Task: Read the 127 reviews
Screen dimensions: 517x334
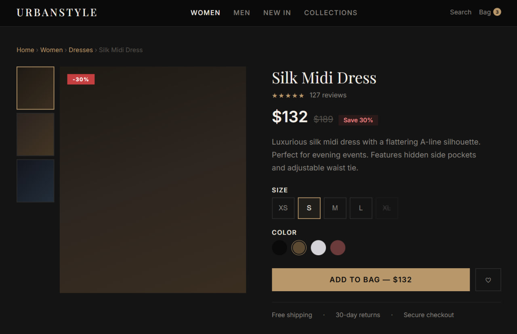Action: point(328,95)
